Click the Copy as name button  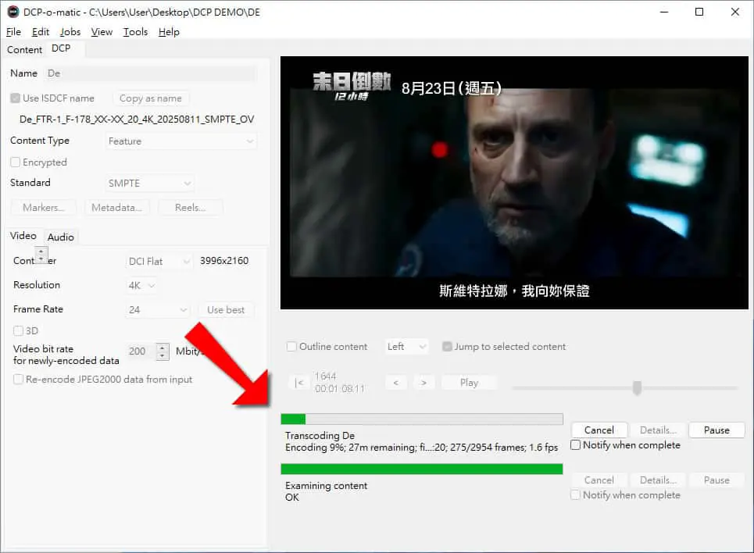[x=151, y=98]
